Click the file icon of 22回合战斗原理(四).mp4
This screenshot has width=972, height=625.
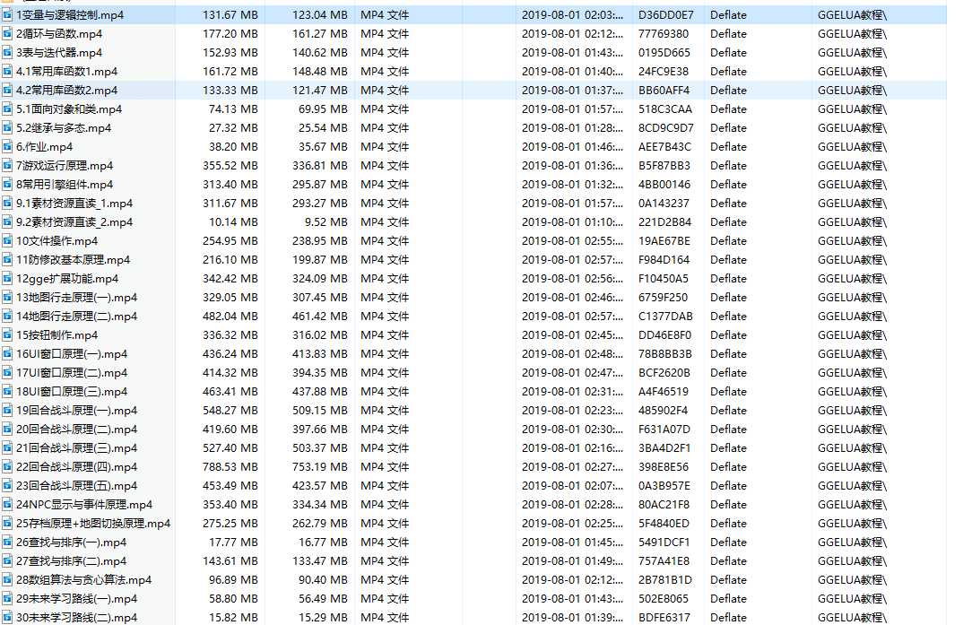[7, 466]
